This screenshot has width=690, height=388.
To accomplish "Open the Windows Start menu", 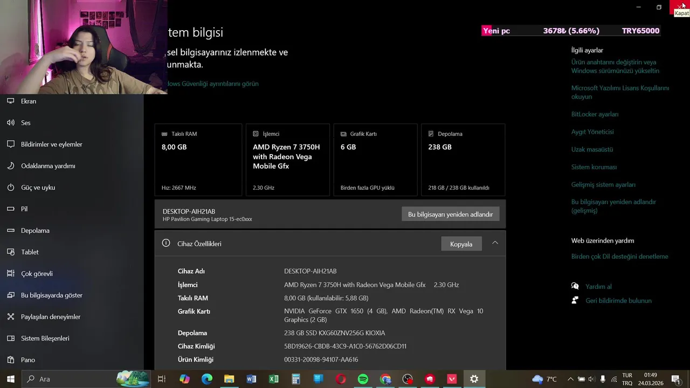I will pyautogui.click(x=10, y=379).
